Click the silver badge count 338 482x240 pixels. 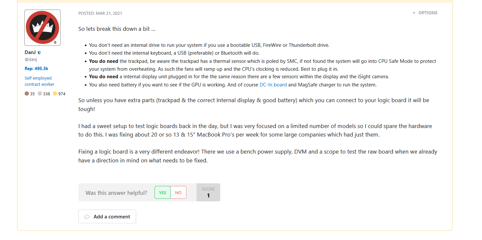pyautogui.click(x=47, y=94)
